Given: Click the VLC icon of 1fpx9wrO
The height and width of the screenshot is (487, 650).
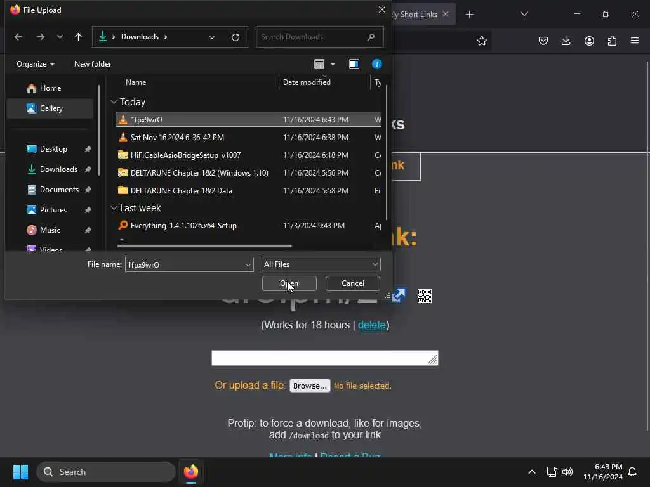Looking at the screenshot, I should point(123,120).
